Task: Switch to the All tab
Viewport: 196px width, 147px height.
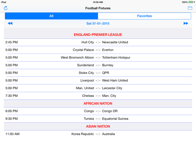Action: [51, 16]
